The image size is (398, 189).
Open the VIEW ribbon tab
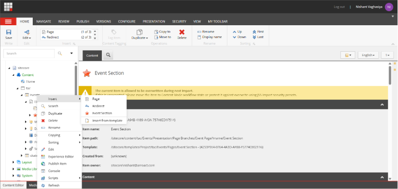[x=197, y=22]
